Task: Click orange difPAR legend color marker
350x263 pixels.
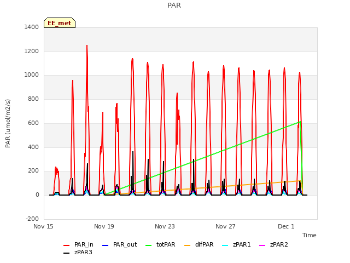Action: (187, 245)
